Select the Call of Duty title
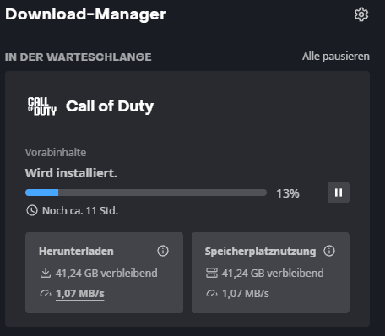Image resolution: width=385 pixels, height=336 pixels. (110, 106)
